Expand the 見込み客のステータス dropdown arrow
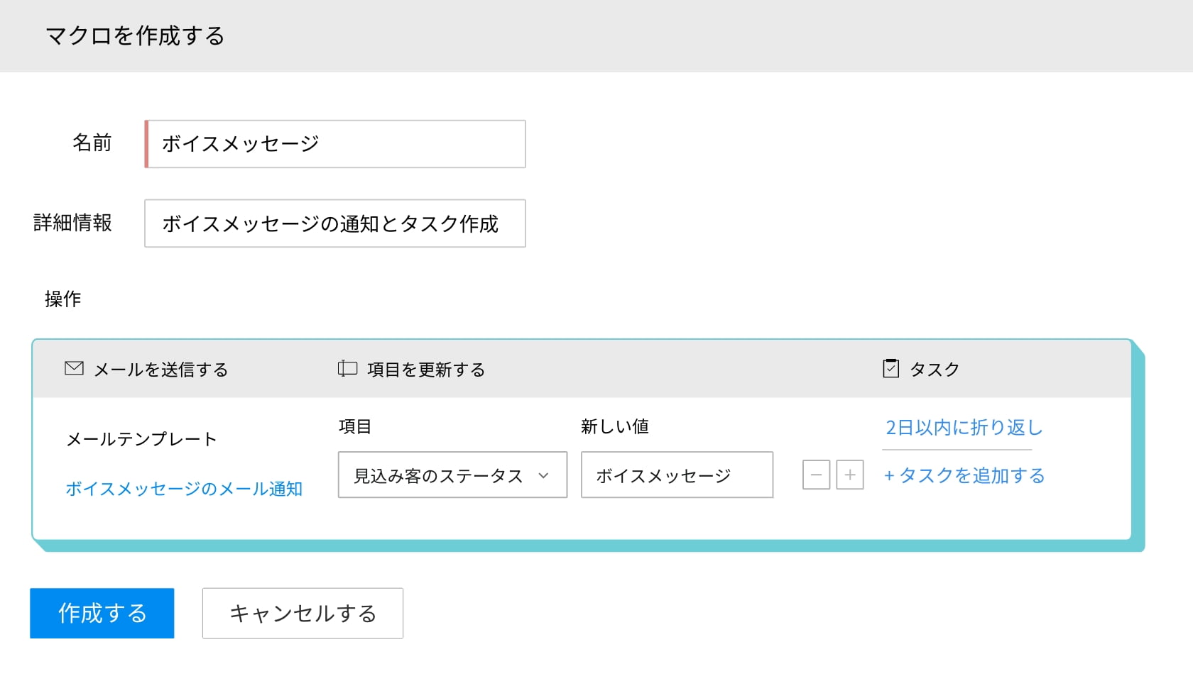The height and width of the screenshot is (681, 1193). [544, 475]
